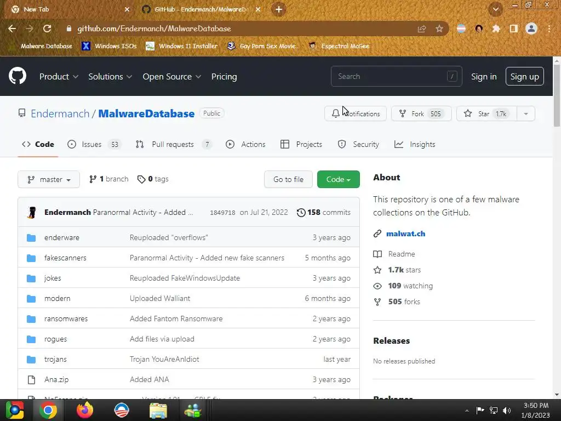The image size is (561, 421).
Task: Open the Pricing page
Action: (x=224, y=77)
